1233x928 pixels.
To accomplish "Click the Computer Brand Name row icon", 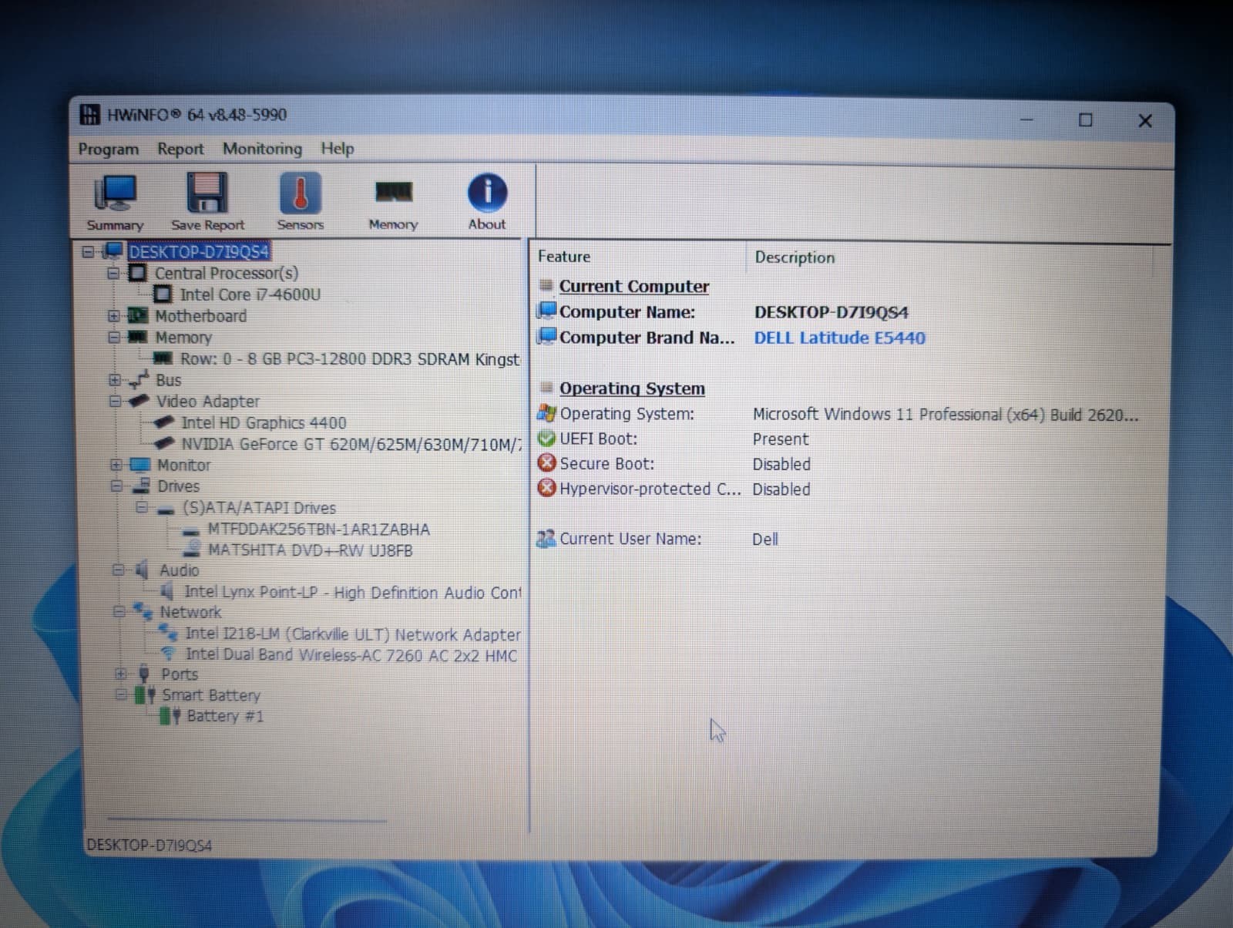I will coord(547,337).
